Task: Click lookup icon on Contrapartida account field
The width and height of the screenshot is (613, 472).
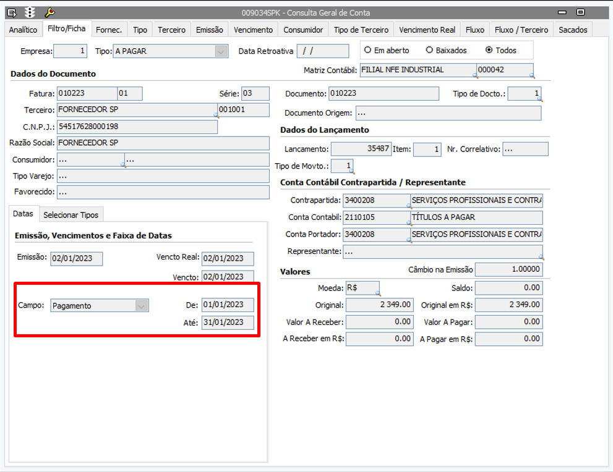Action: [409, 206]
